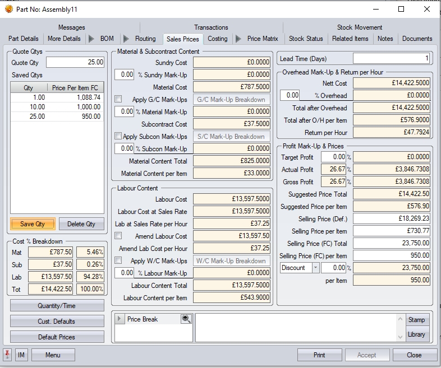Click the IM button
This screenshot has width=441, height=368.
21,355
